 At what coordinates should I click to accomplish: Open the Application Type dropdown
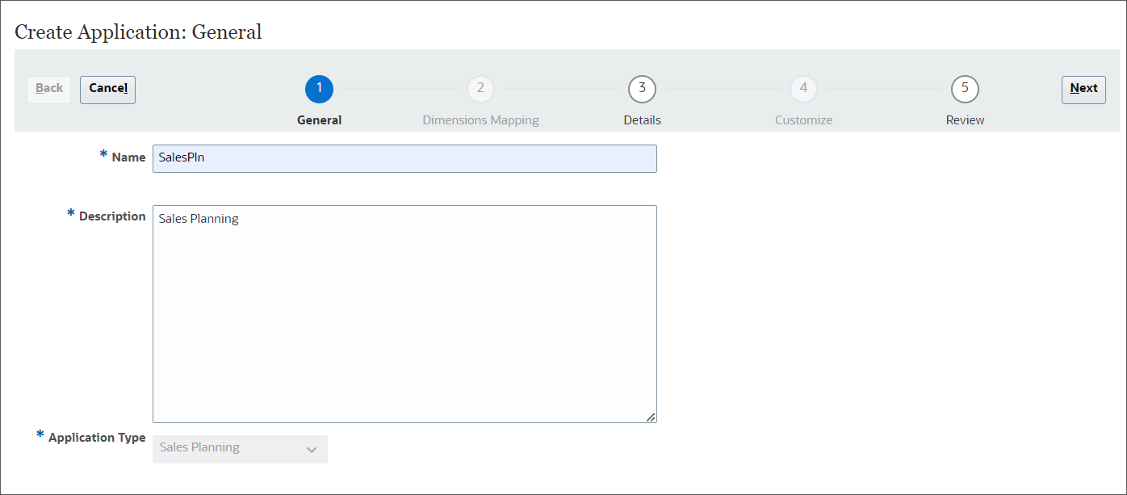coord(240,448)
